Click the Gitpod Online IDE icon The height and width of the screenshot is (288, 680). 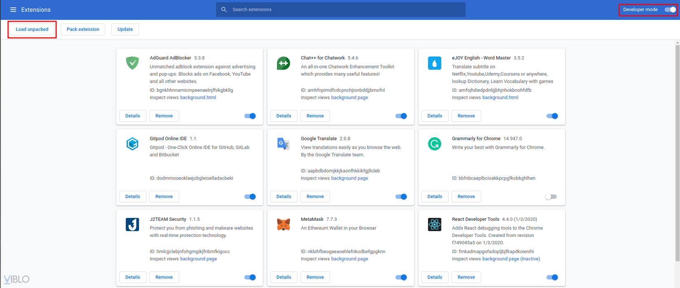point(132,144)
